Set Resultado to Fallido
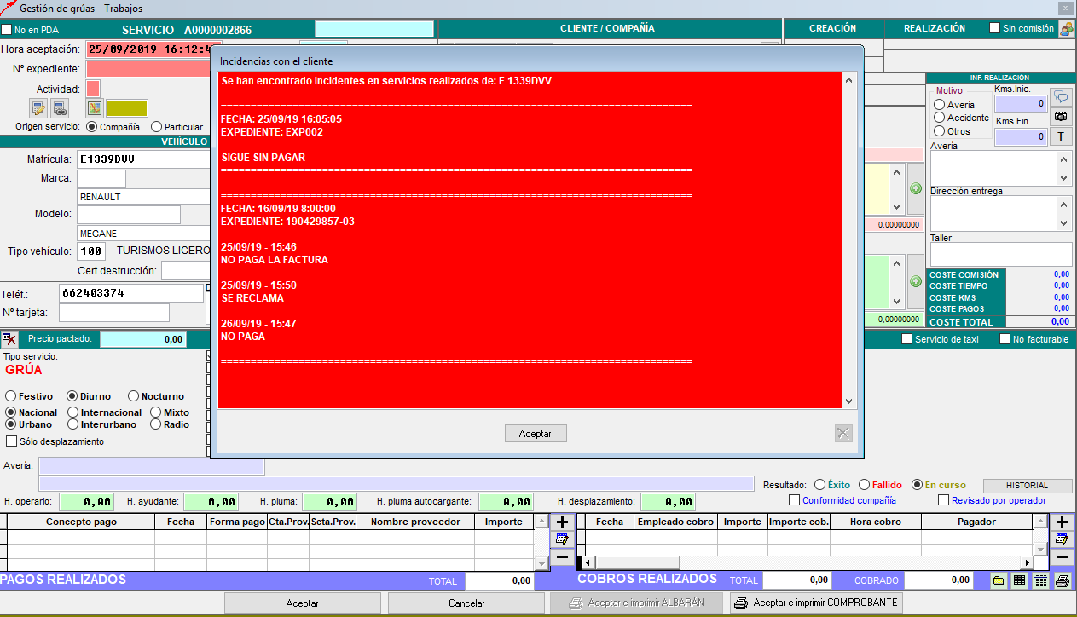Screen dimensions: 1077x617 point(864,485)
